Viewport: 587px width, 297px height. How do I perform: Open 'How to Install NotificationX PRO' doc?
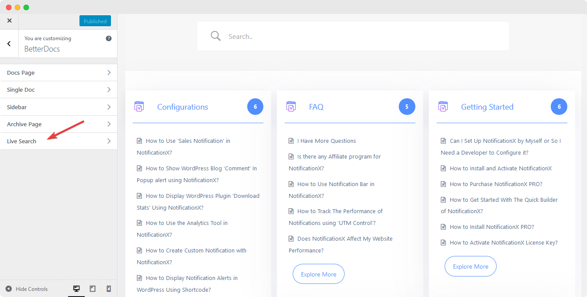(x=492, y=227)
